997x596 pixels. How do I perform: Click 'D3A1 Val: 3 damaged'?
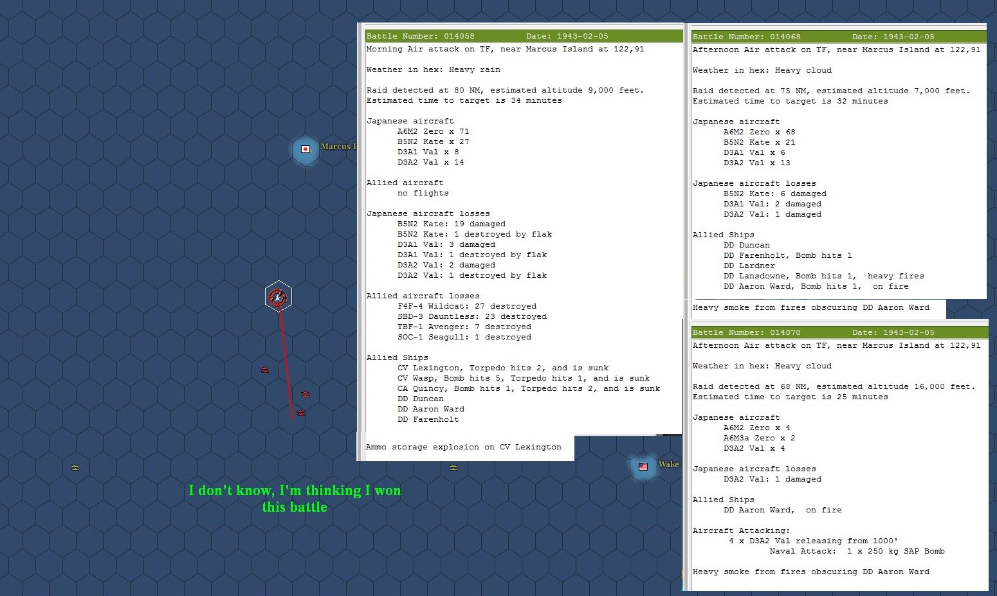[446, 244]
